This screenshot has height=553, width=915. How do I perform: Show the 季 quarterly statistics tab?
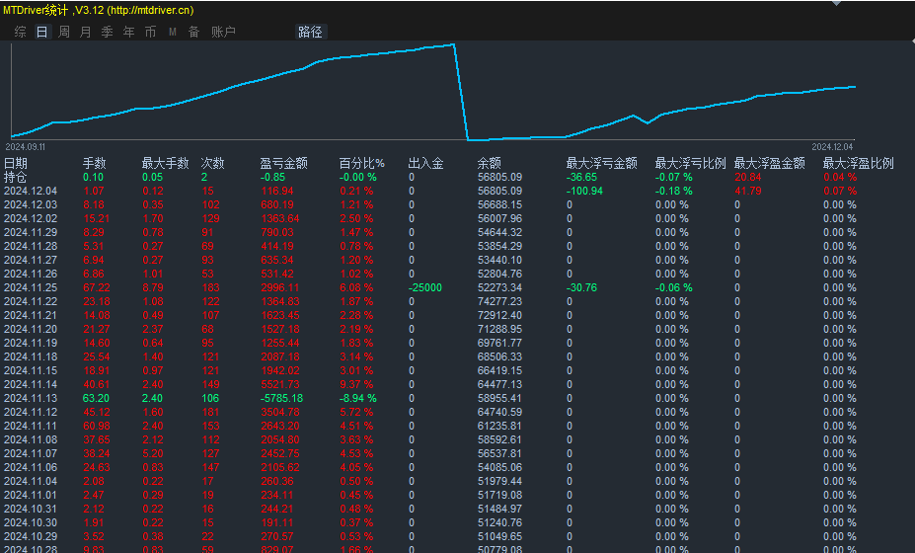[x=107, y=32]
